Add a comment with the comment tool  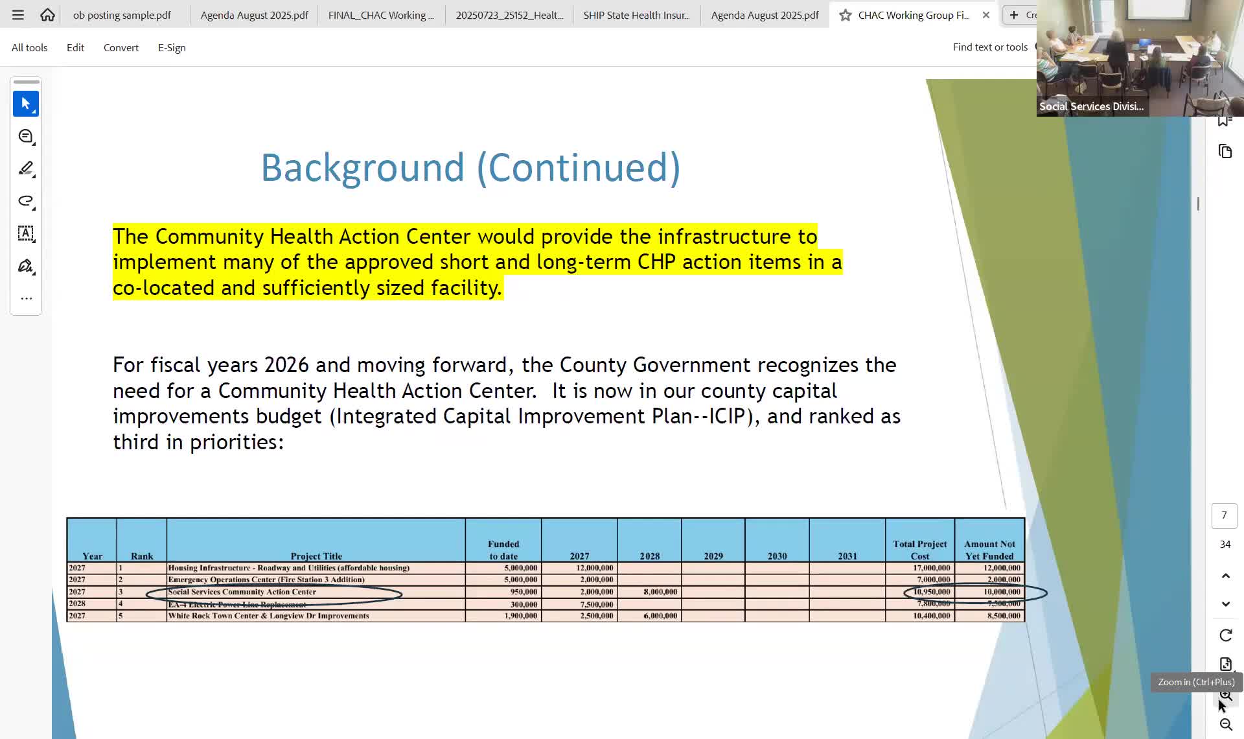click(26, 136)
